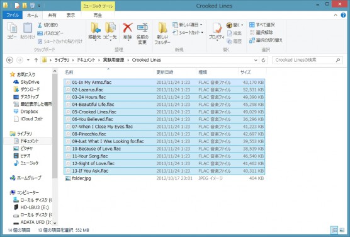
Task: Click Select none (選択解除)
Action: (x=261, y=33)
